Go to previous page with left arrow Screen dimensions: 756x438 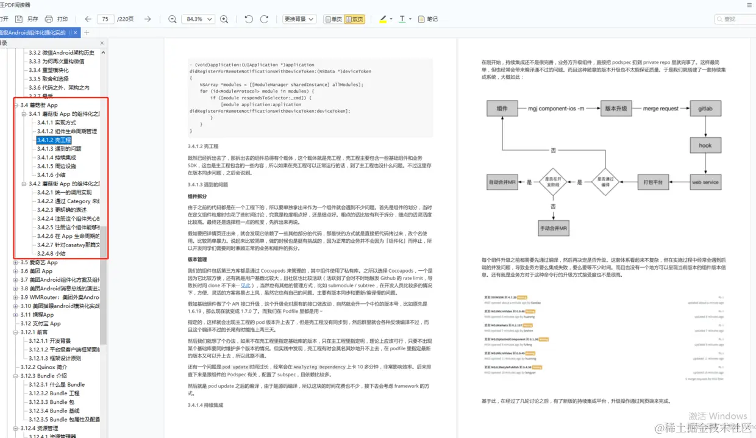(88, 19)
